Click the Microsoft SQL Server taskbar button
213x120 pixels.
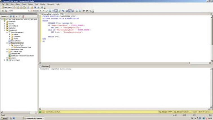tap(34, 118)
